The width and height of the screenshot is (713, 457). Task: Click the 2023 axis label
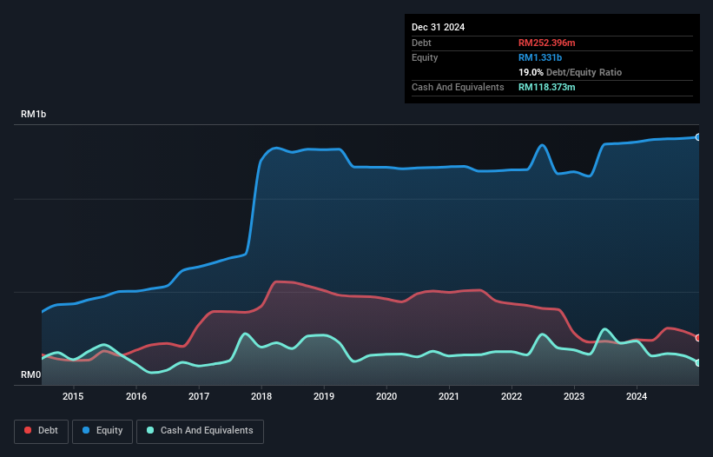(x=574, y=396)
